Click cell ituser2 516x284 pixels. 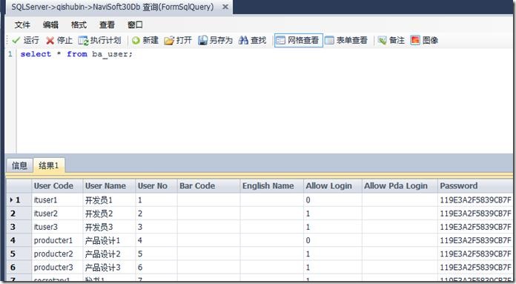pos(57,214)
